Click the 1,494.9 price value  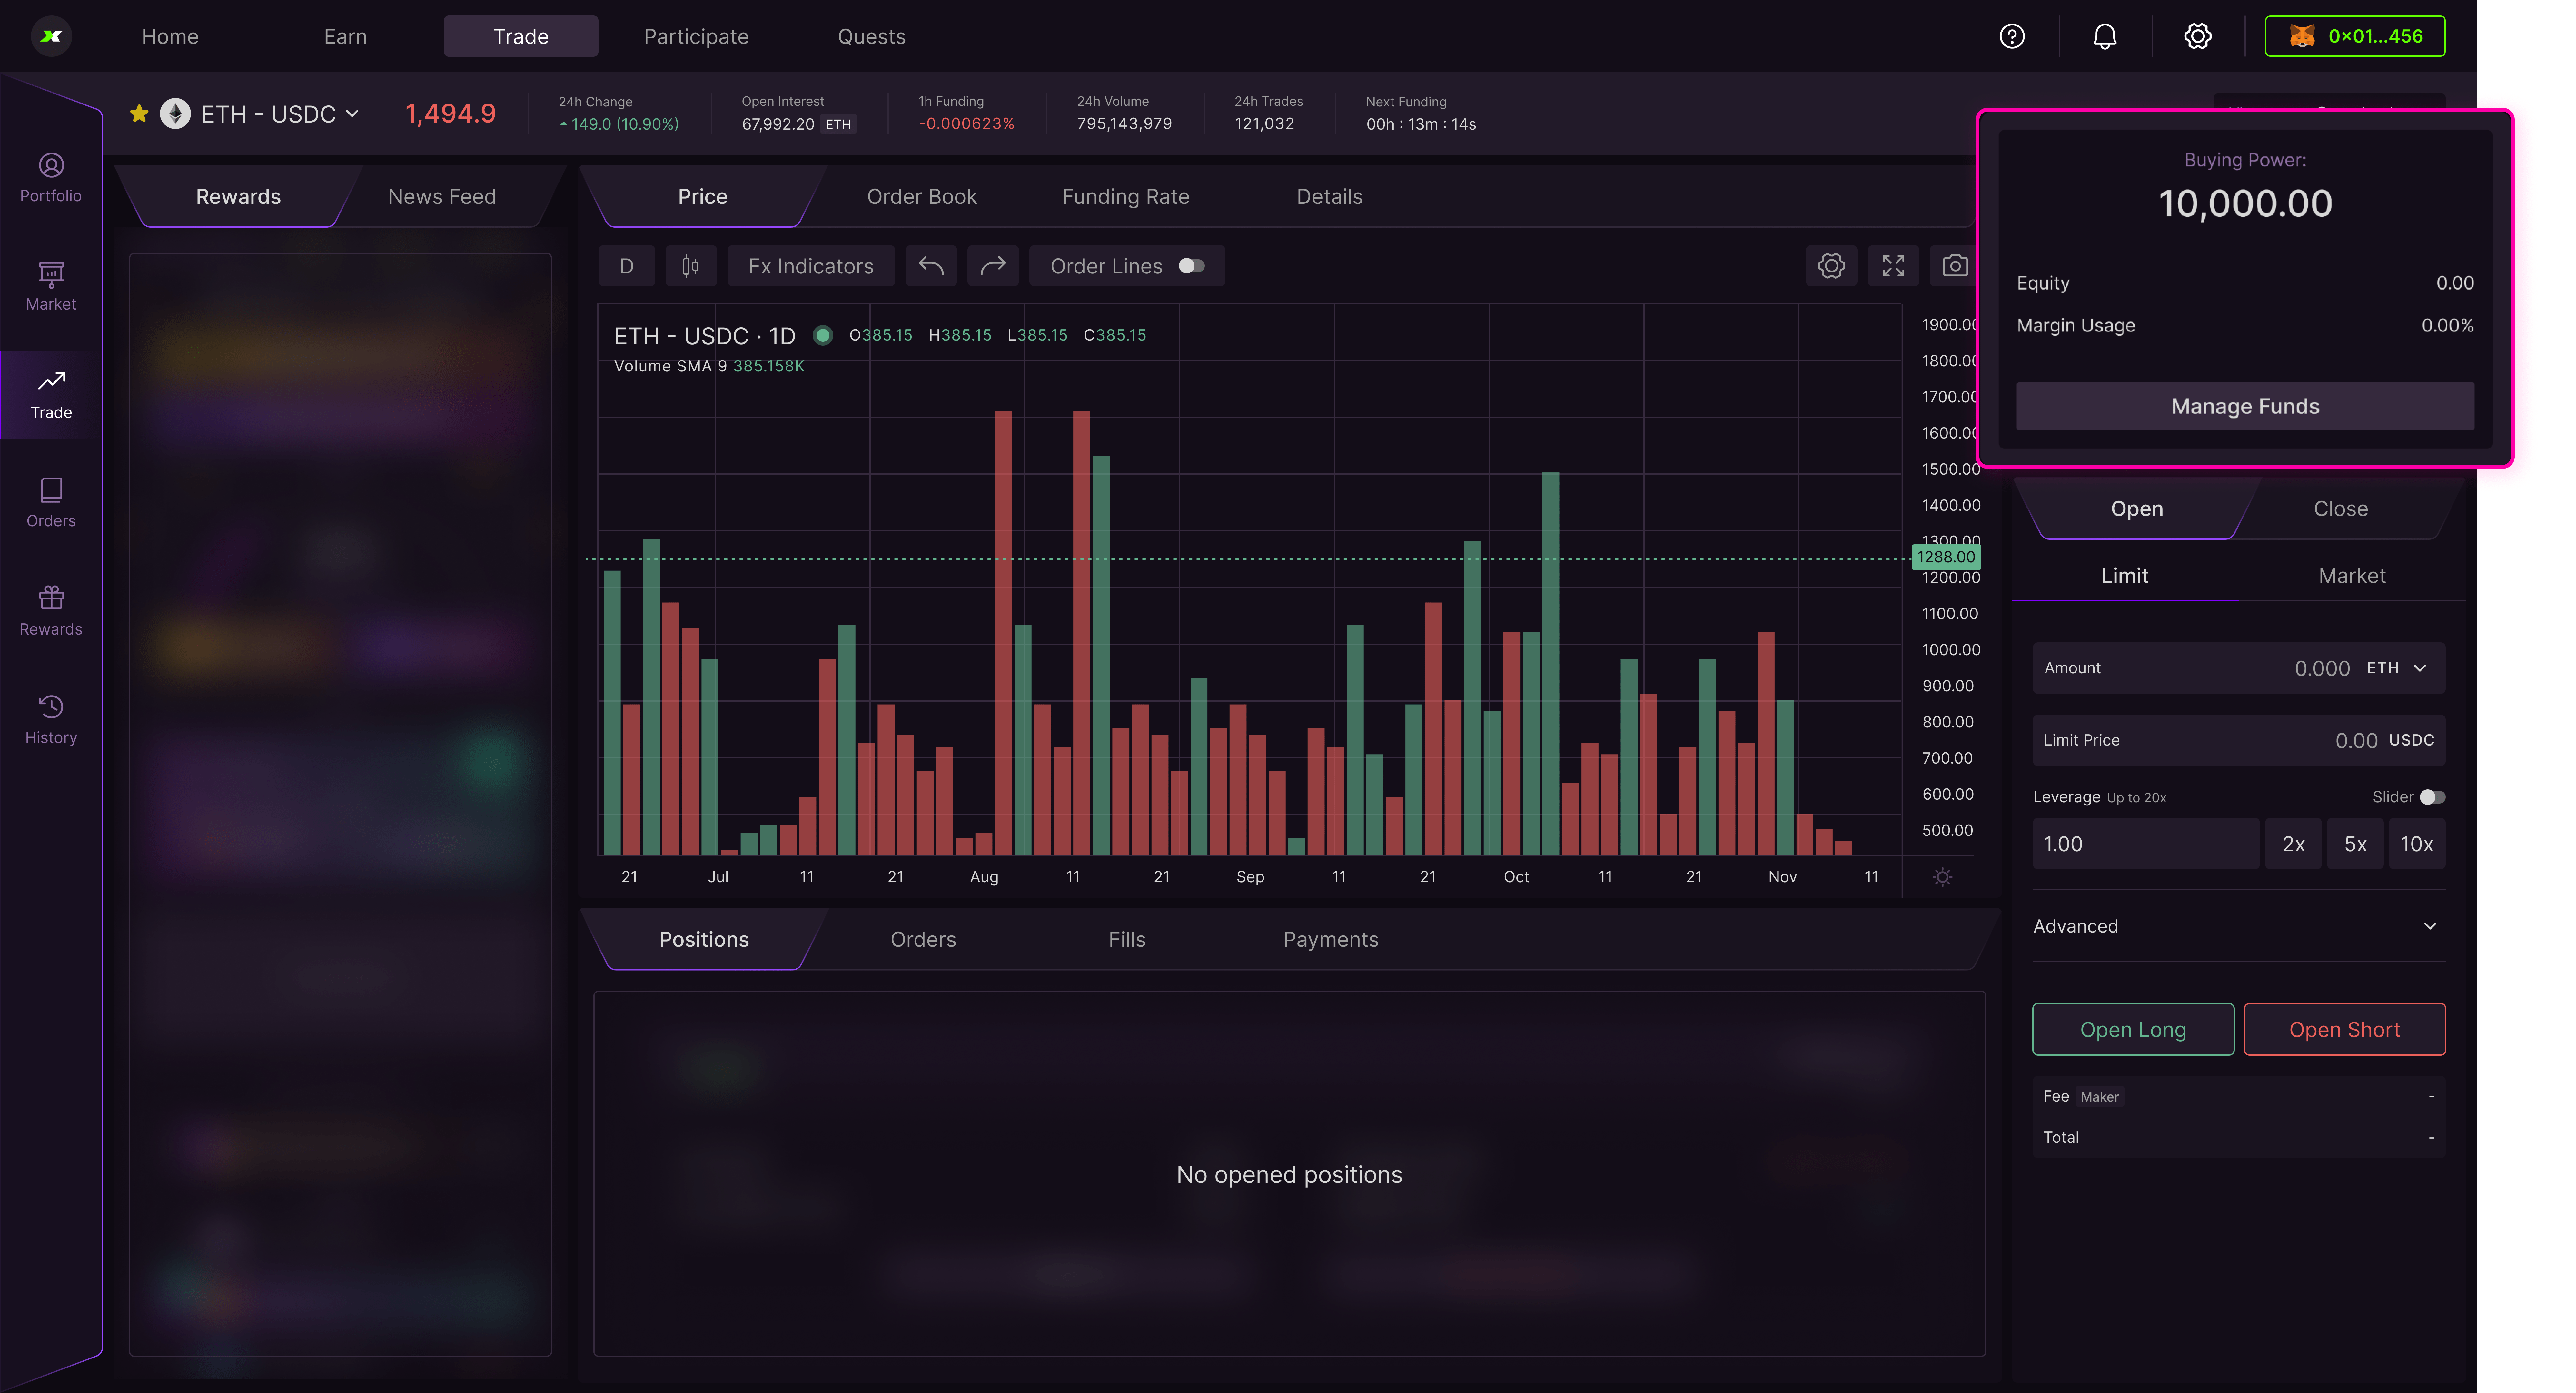(450, 114)
